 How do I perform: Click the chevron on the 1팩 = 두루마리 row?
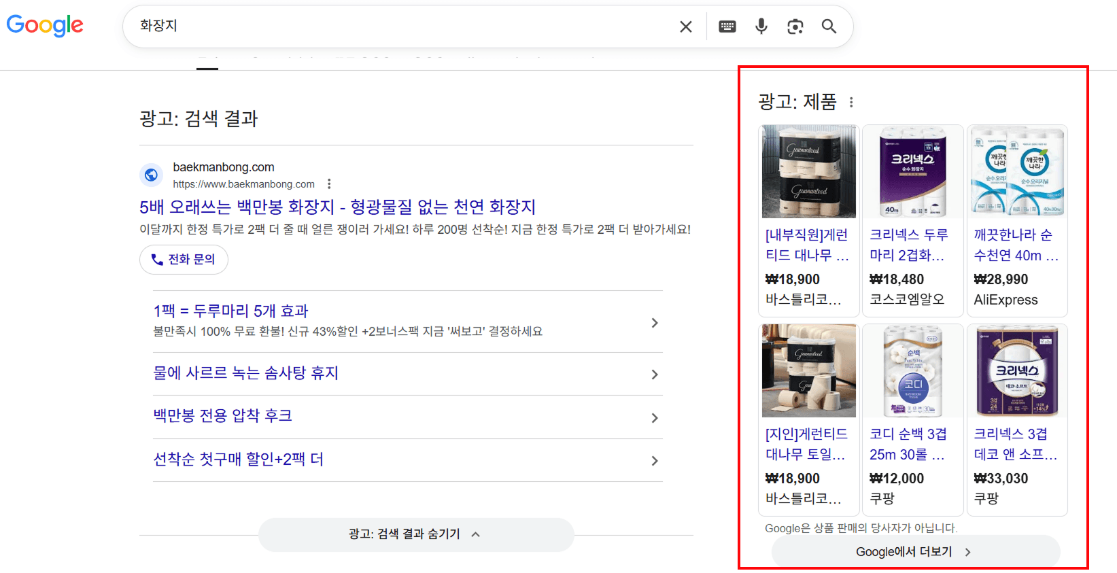(655, 323)
